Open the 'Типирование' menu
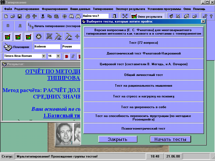The height and width of the screenshot is (161, 215). [x=103, y=9]
